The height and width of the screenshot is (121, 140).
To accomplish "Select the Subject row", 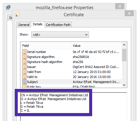I will pyautogui.click(x=71, y=82).
